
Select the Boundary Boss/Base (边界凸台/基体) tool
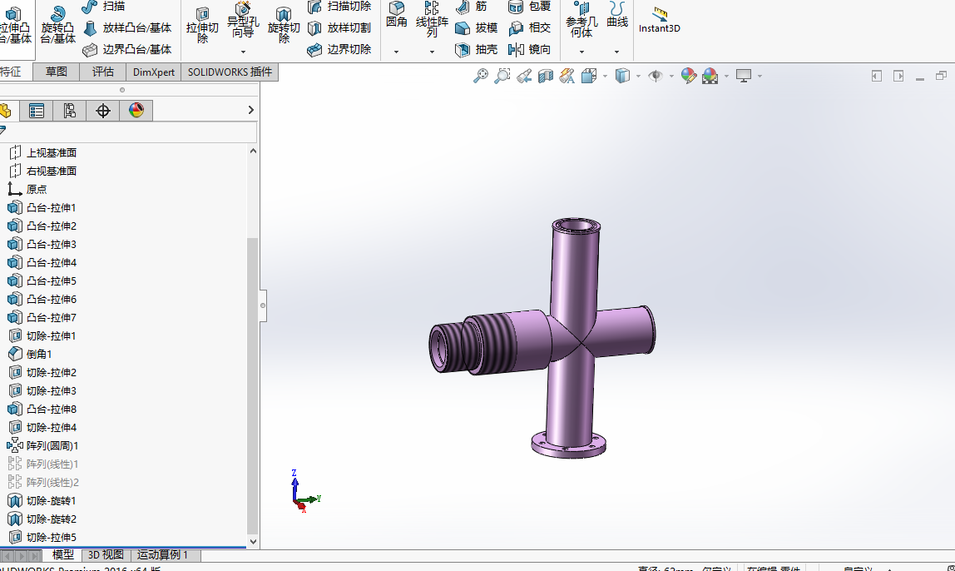(x=126, y=49)
